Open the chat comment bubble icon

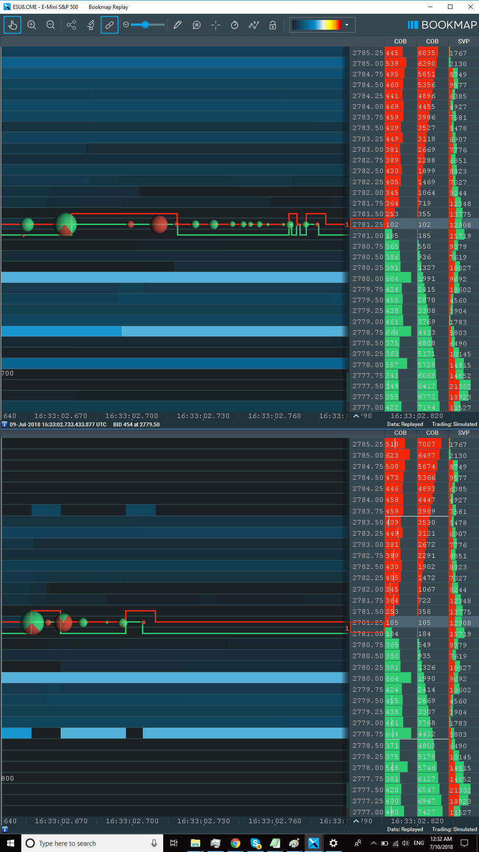196,25
